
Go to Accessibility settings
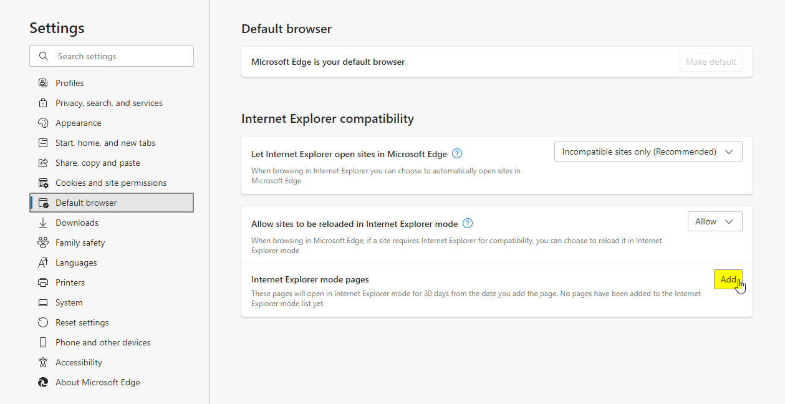(x=112, y=362)
